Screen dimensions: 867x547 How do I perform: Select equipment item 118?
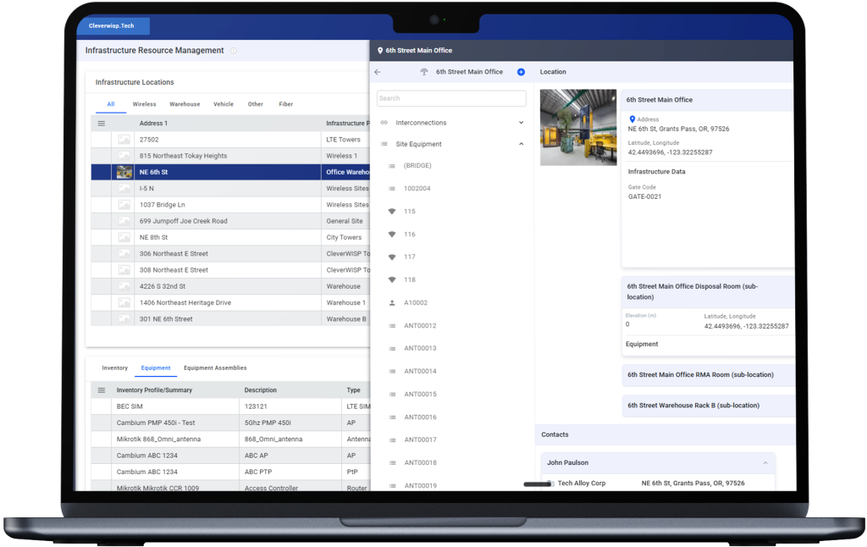[x=410, y=280]
